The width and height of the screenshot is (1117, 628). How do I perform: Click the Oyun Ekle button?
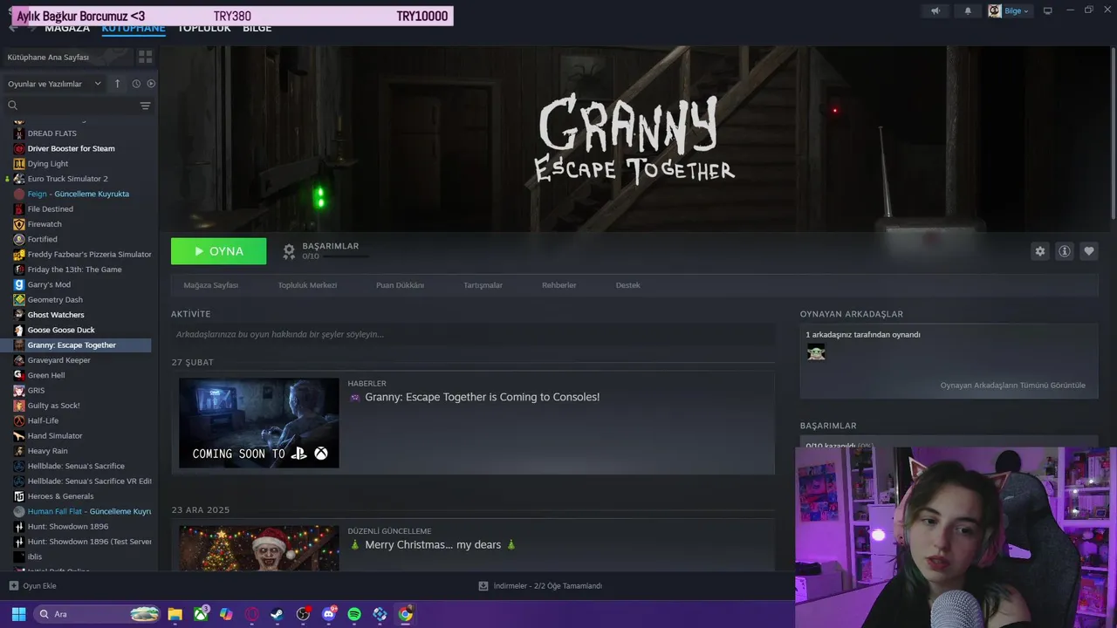pyautogui.click(x=32, y=586)
